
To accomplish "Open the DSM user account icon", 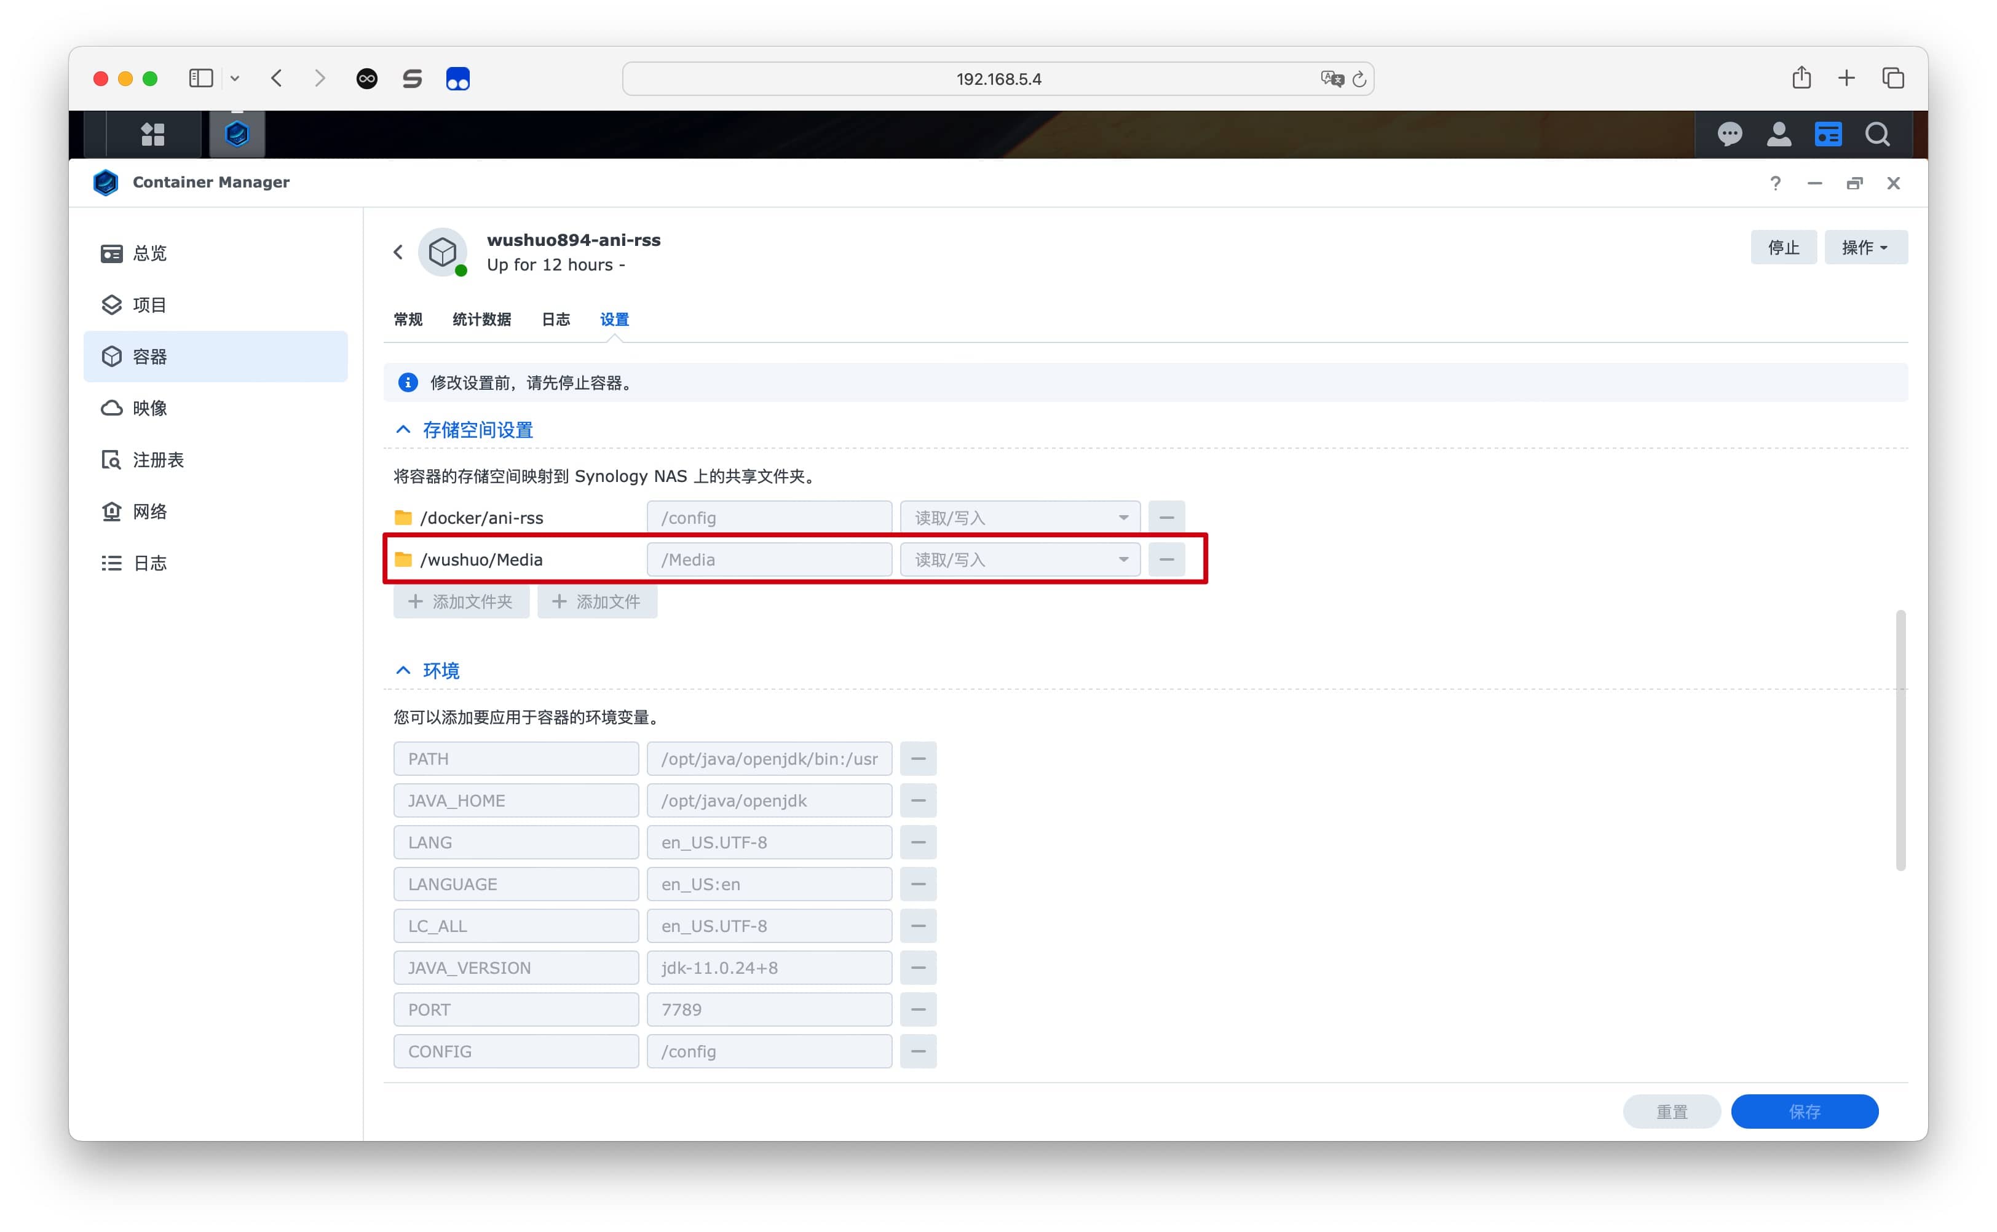I will (1779, 133).
